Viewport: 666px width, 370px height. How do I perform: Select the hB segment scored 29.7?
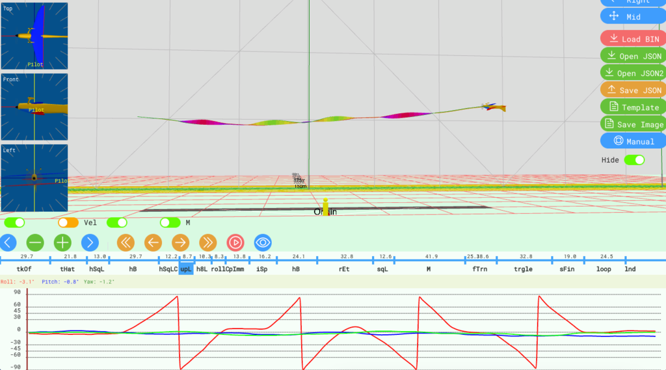tap(133, 269)
